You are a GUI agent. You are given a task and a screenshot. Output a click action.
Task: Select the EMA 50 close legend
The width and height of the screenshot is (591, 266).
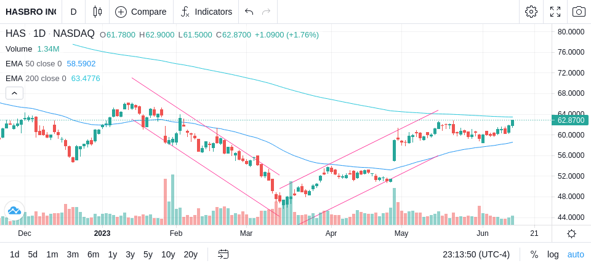point(50,64)
